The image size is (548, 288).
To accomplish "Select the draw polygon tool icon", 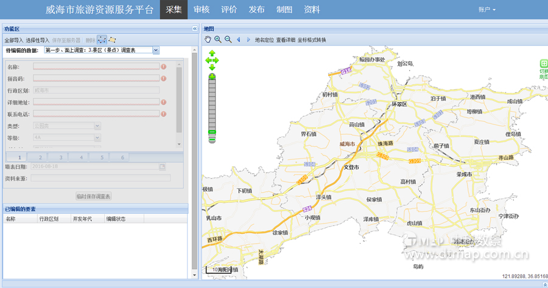I will [x=112, y=39].
